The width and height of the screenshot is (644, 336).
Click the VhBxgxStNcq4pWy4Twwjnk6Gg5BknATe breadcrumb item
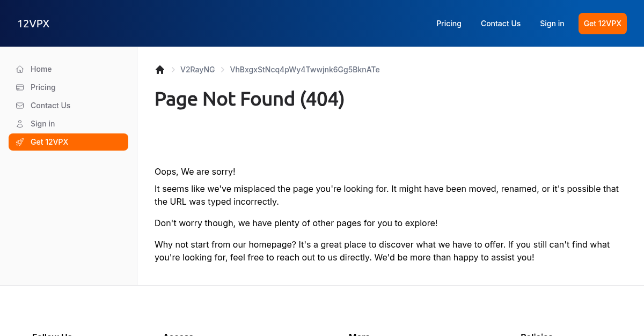click(305, 70)
